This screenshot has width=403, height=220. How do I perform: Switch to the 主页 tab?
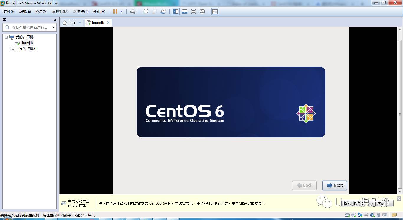72,23
